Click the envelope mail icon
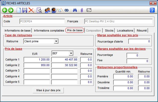158x102 pixels. (89, 10)
